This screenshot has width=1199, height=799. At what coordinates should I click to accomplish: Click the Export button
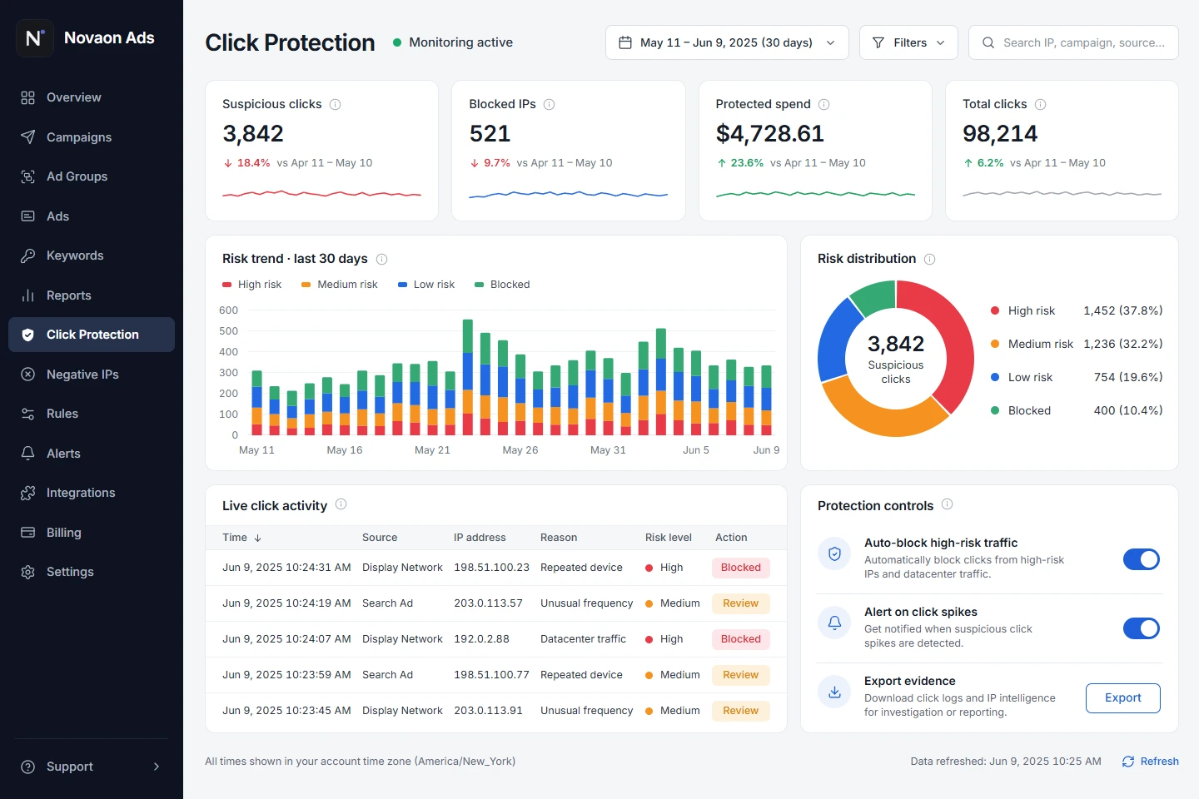point(1122,698)
